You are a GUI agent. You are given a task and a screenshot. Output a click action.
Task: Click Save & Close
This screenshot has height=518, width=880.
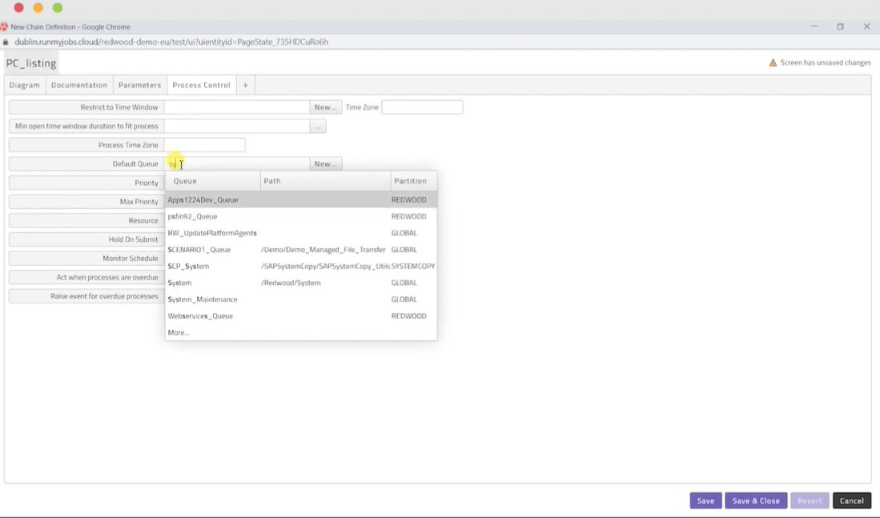pos(755,500)
